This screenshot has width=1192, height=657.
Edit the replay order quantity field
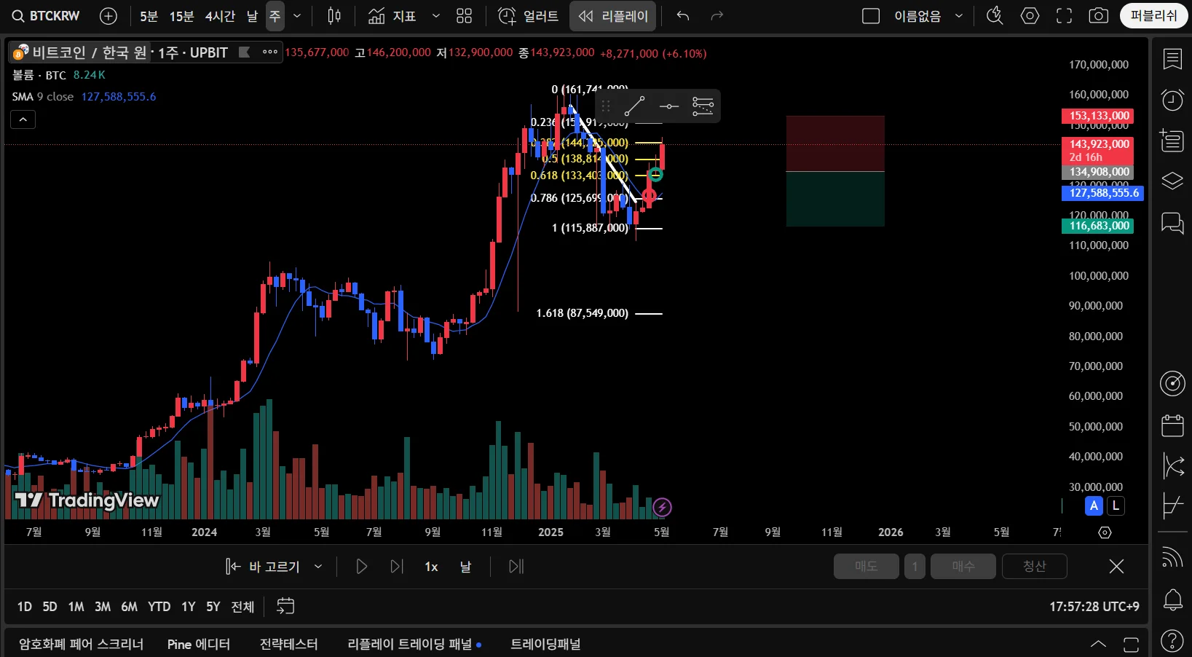(915, 566)
